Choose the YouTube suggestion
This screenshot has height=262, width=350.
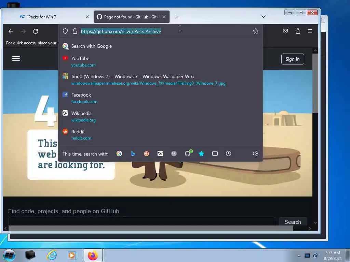160,61
